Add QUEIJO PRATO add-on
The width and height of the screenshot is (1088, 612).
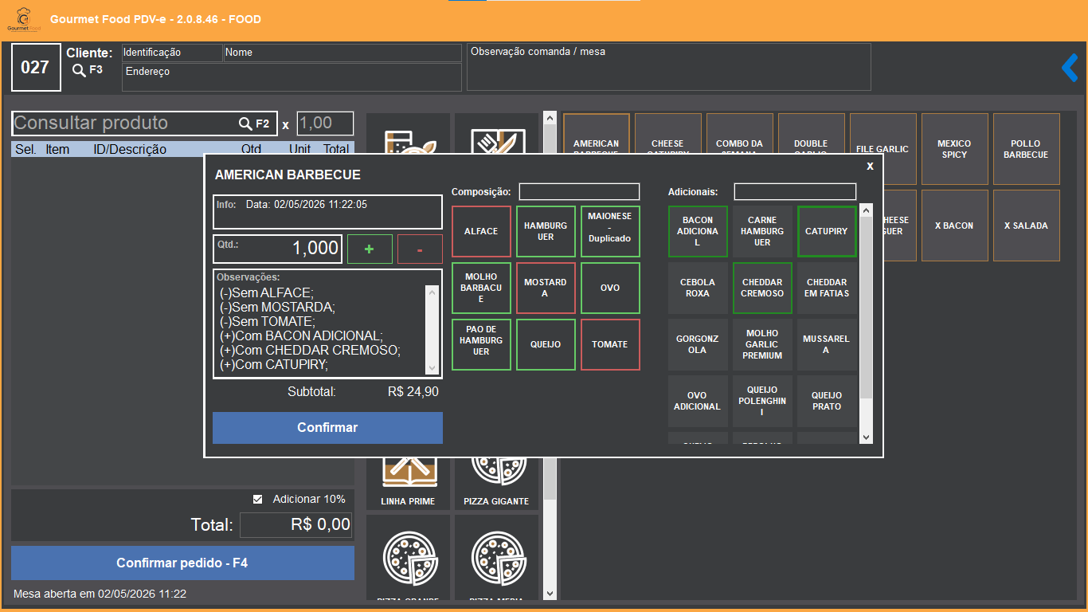click(827, 401)
